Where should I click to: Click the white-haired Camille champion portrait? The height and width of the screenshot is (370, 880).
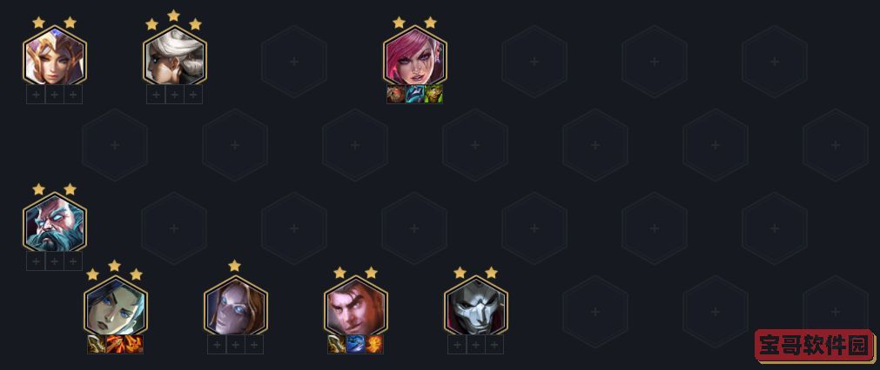click(175, 56)
